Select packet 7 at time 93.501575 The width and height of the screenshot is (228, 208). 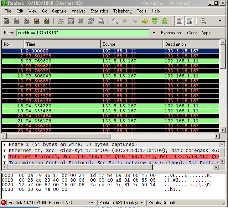(x=110, y=56)
